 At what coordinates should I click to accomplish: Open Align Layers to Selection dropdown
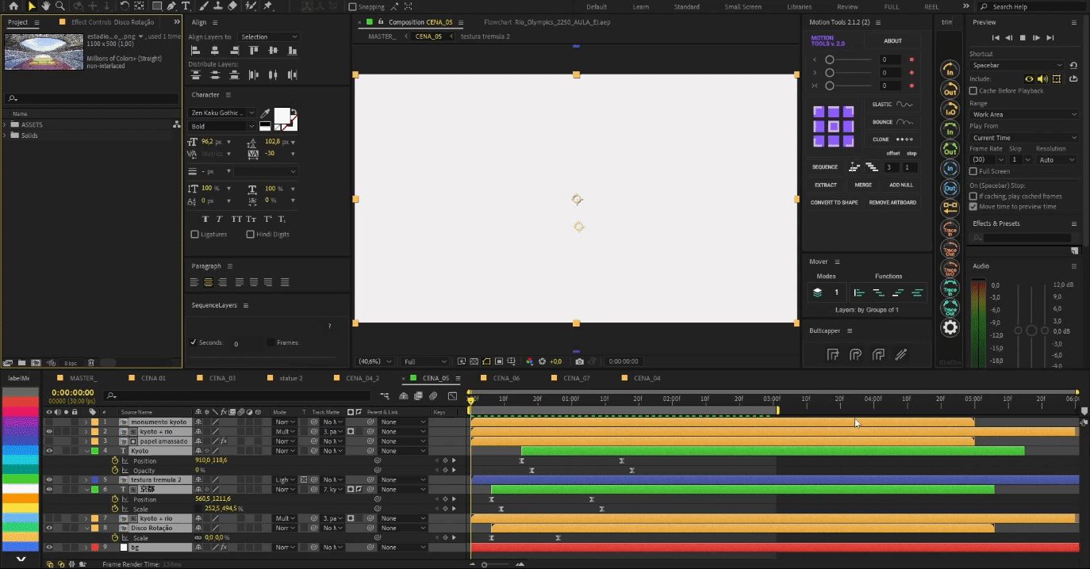pyautogui.click(x=269, y=36)
